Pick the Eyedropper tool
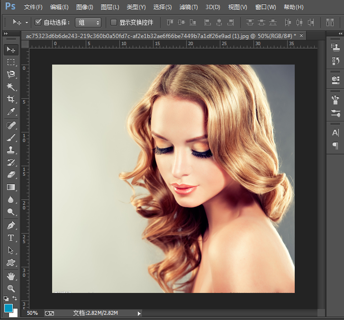 tap(11, 112)
